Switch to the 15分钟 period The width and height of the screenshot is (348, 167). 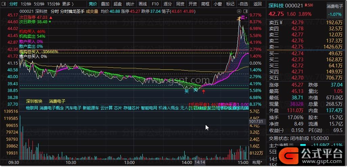[53, 4]
